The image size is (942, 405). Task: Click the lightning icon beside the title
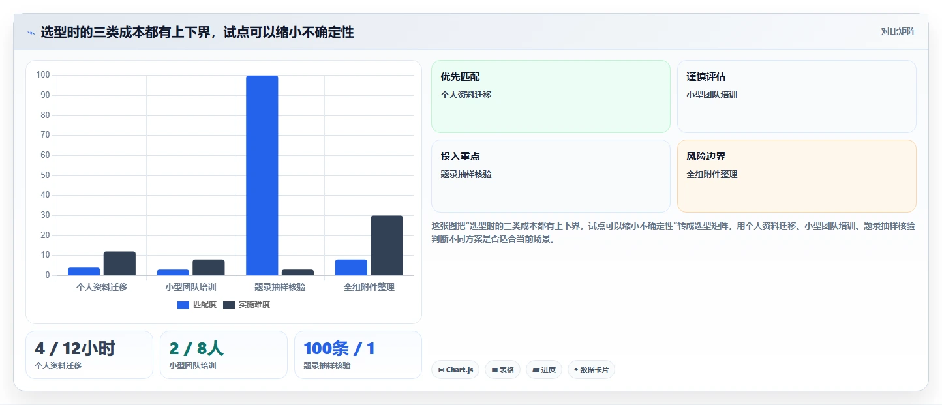coord(31,32)
